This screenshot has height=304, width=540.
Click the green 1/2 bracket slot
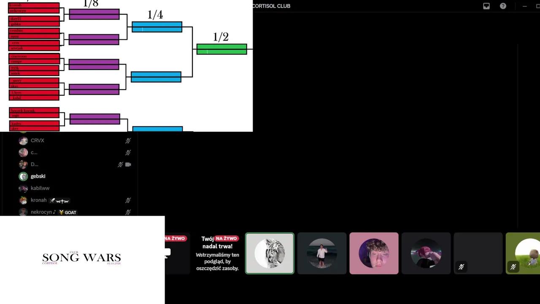tap(222, 49)
